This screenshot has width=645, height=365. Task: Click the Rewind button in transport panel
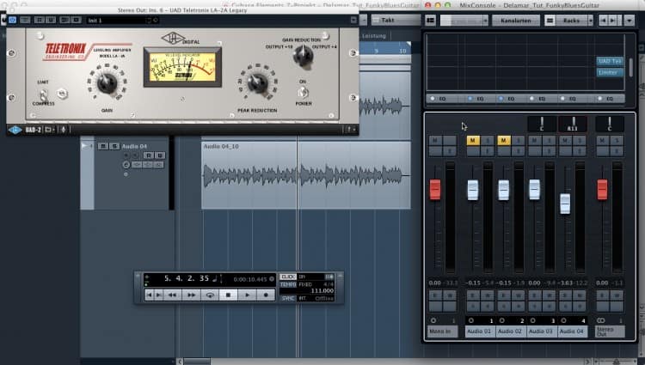(x=170, y=295)
